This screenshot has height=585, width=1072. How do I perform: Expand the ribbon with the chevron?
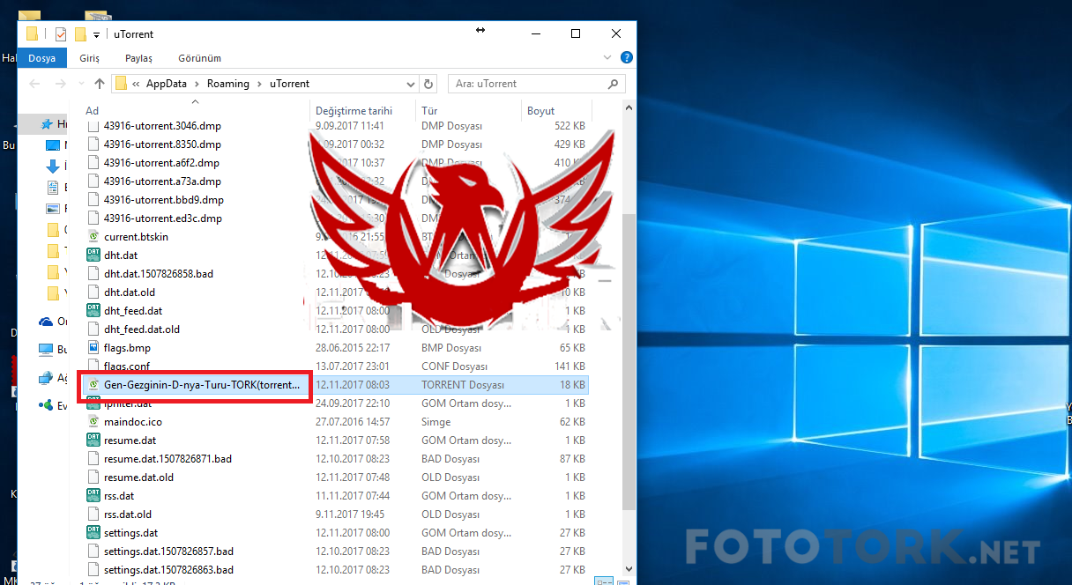(x=607, y=57)
